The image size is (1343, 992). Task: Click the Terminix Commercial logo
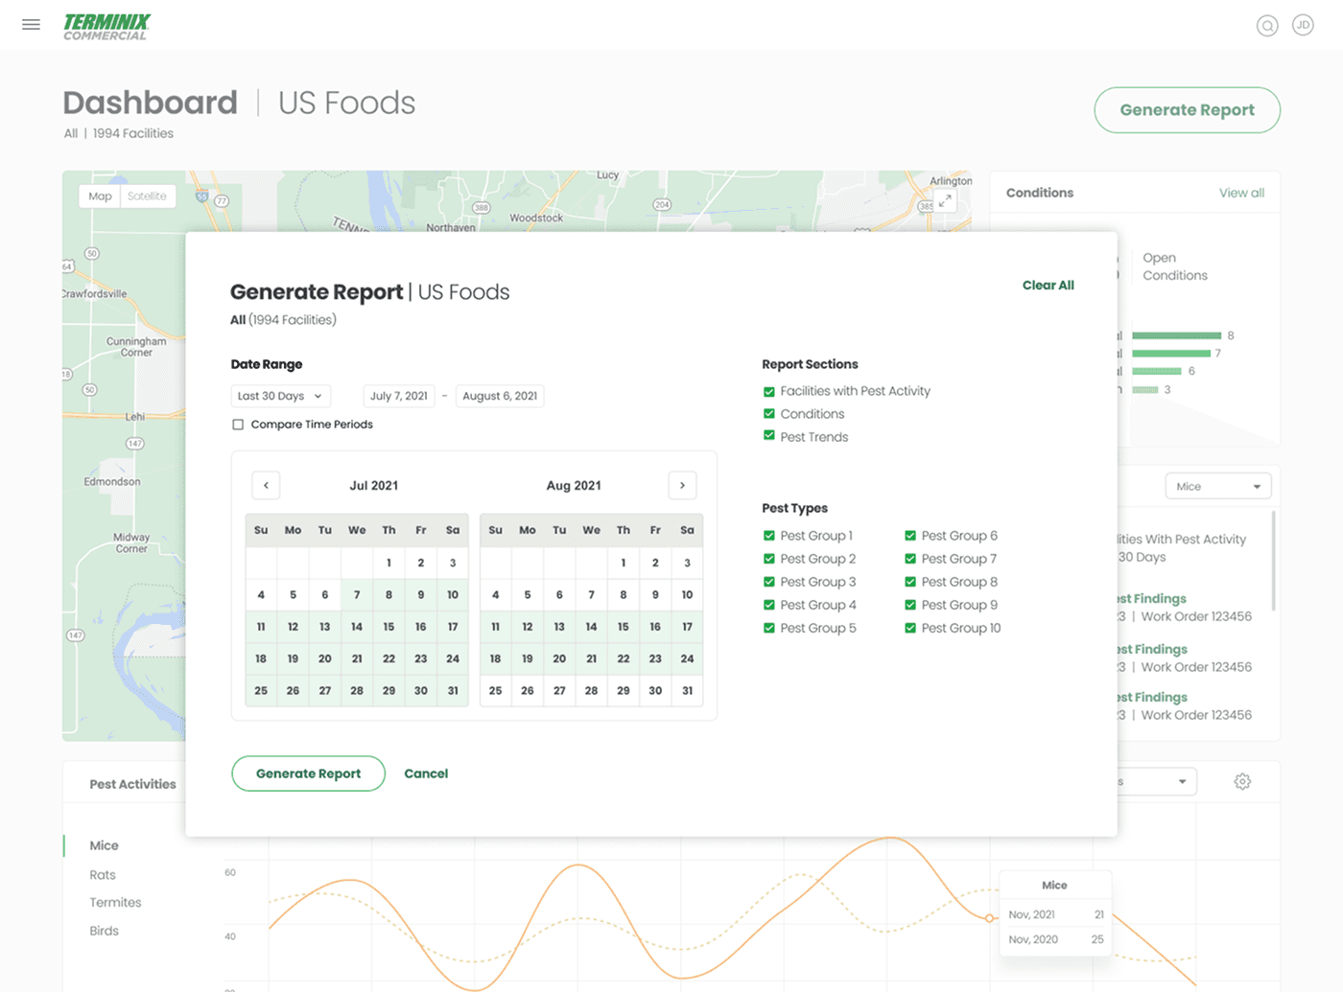coord(106,26)
